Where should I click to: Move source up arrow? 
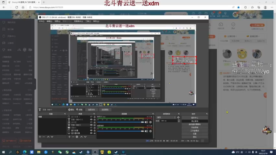pyautogui.click(x=81, y=137)
